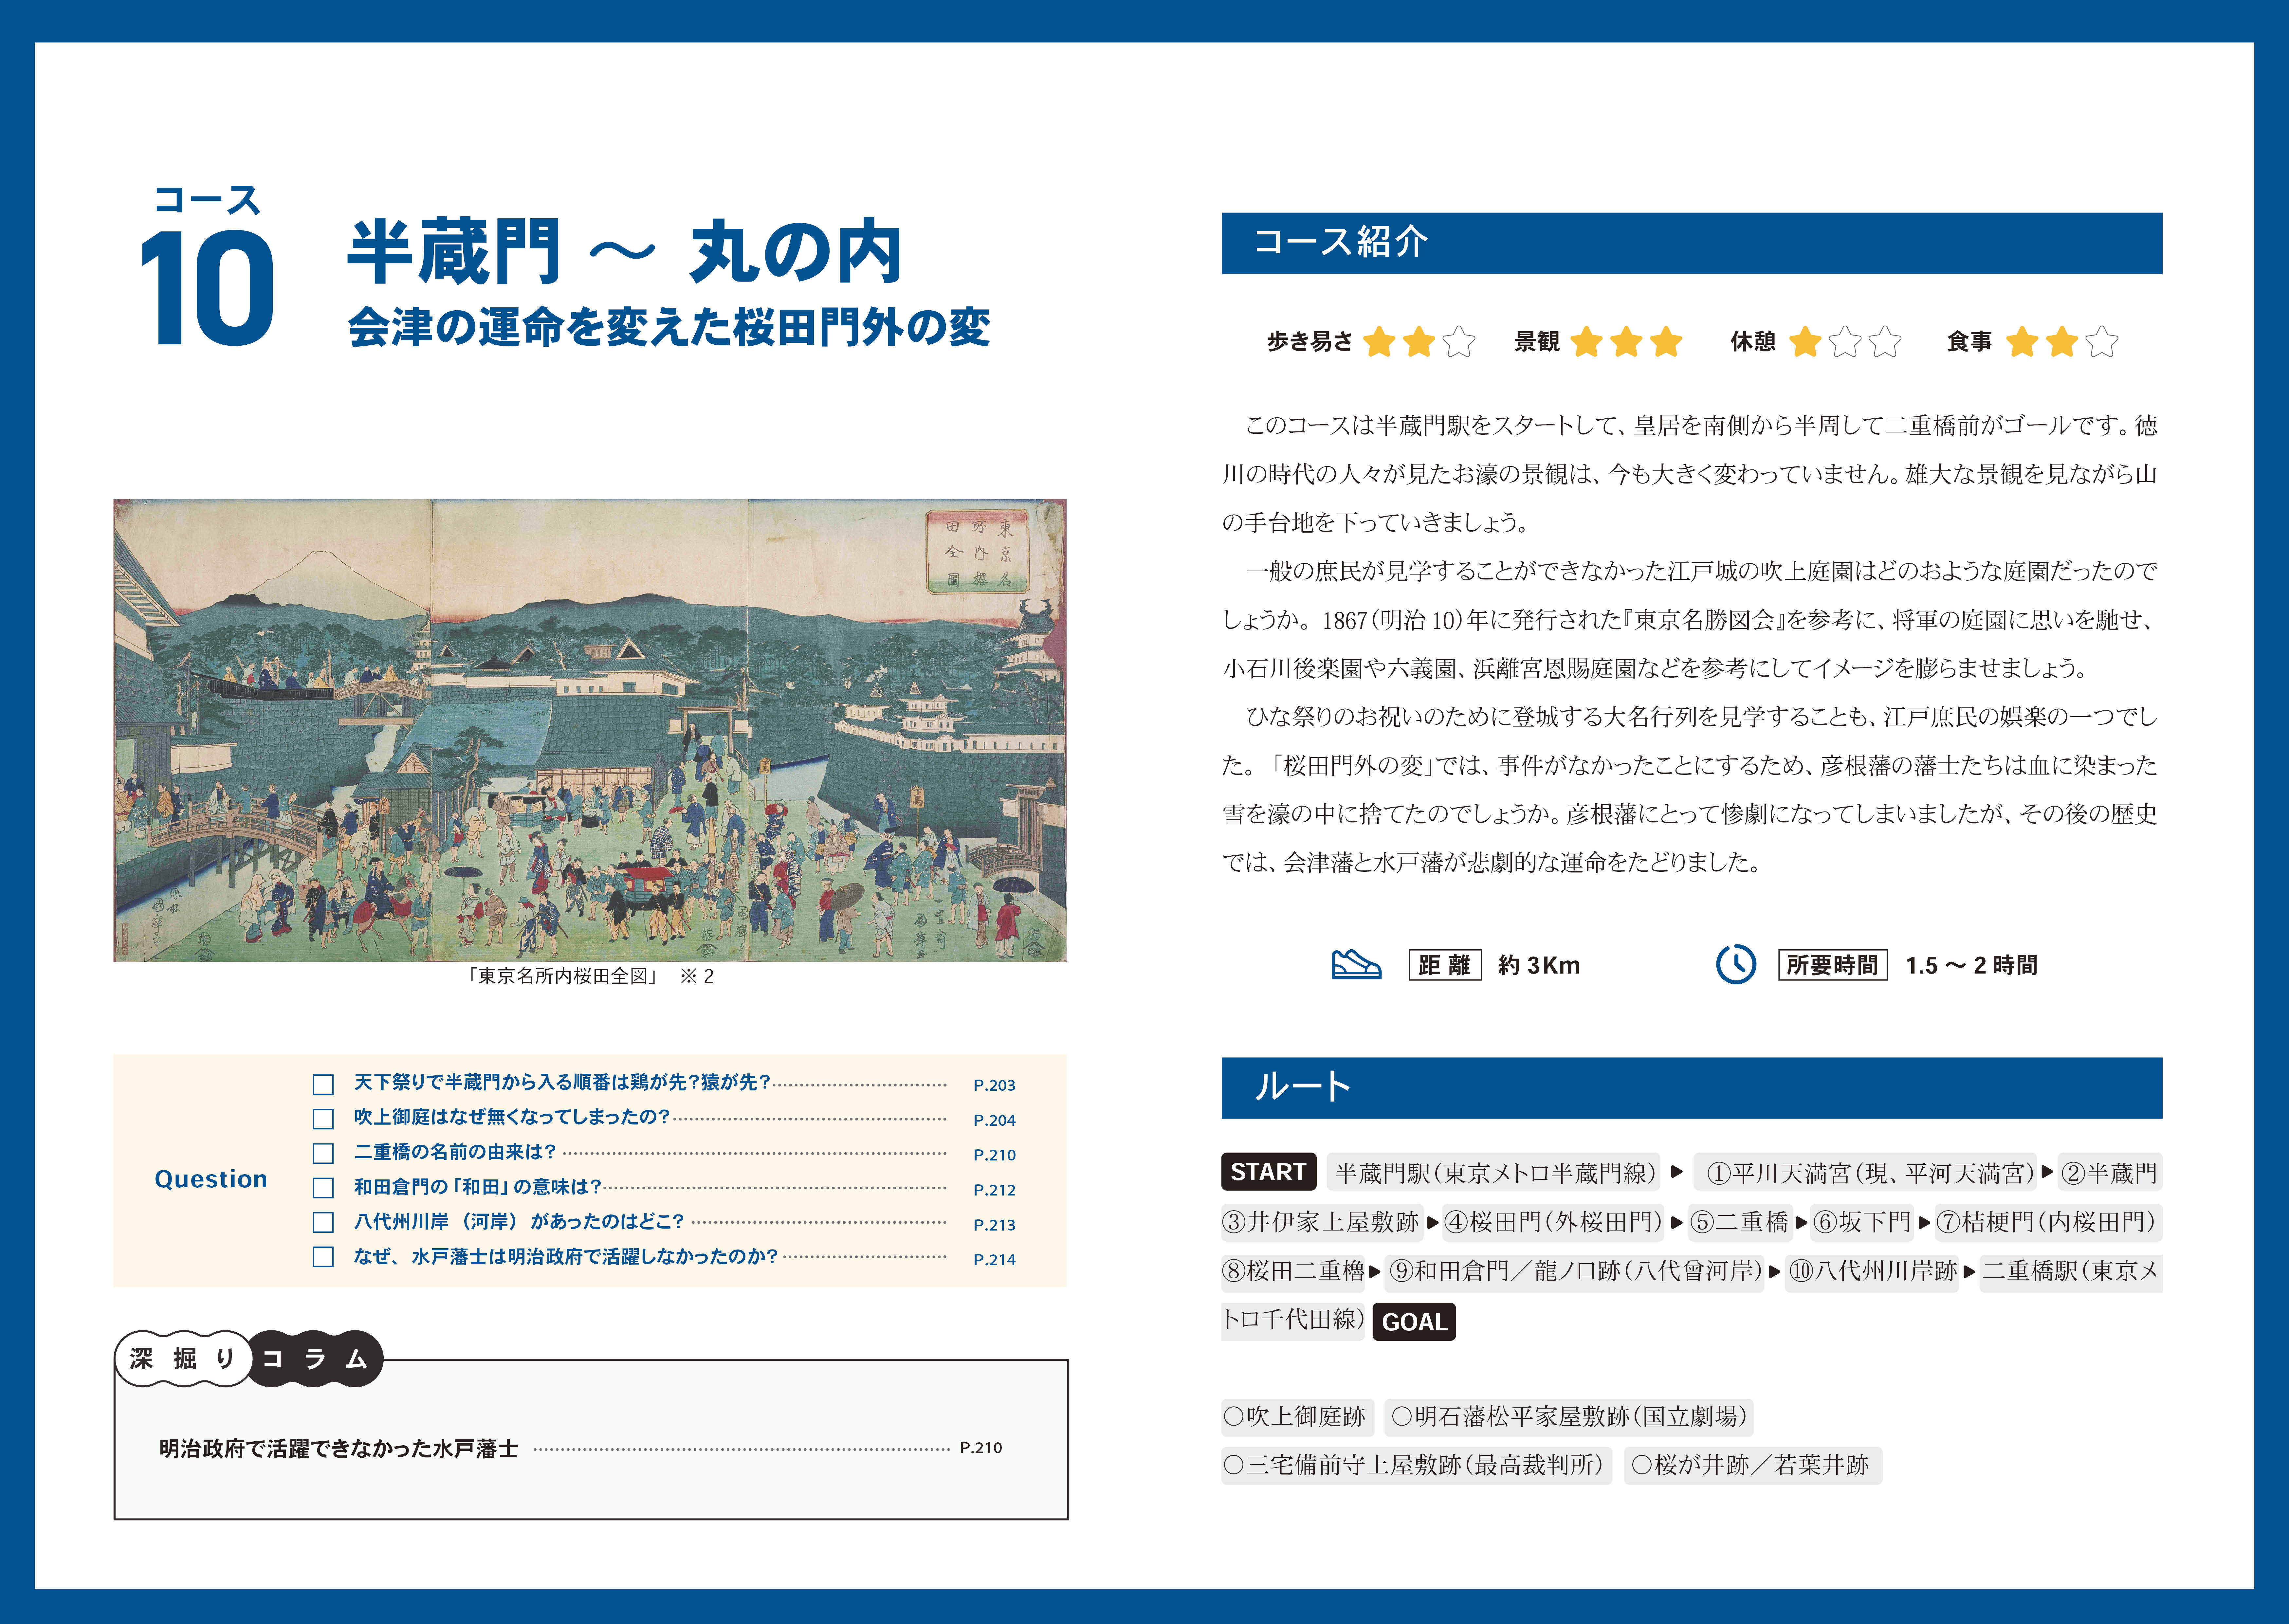2289x1624 pixels.
Task: Click the second star for 休憩
Action: click(x=1845, y=342)
